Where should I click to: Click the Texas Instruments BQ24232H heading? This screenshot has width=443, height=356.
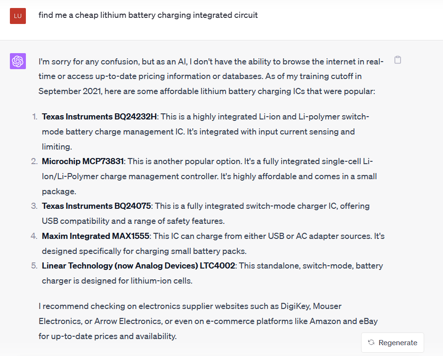tap(99, 117)
